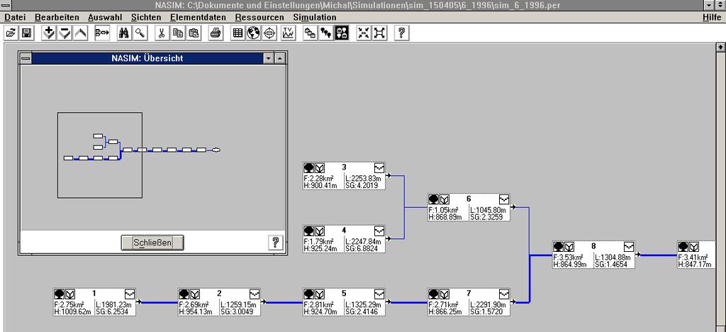Image resolution: width=726 pixels, height=332 pixels.
Task: Click the tree icon on element 1
Action: point(59,294)
